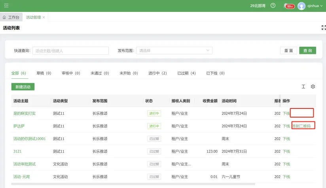326x188 pixels.
Task: Click the 查询 button
Action: [307, 51]
